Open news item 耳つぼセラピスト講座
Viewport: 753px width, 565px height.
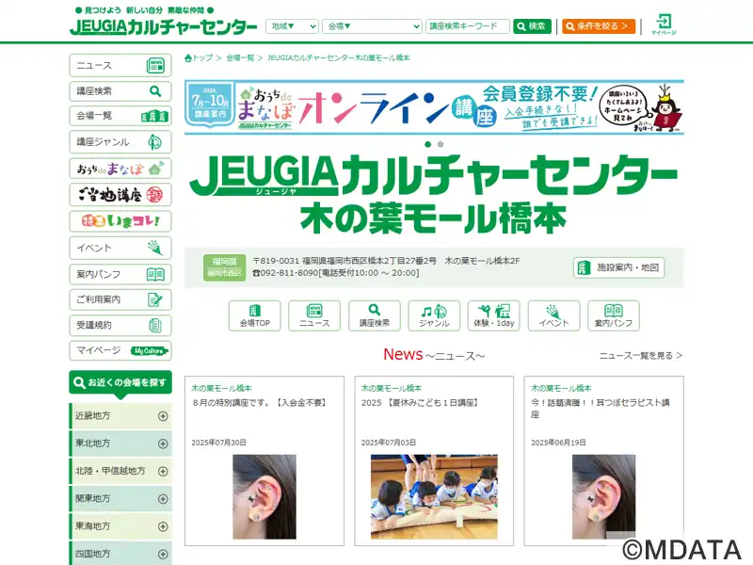pos(601,409)
